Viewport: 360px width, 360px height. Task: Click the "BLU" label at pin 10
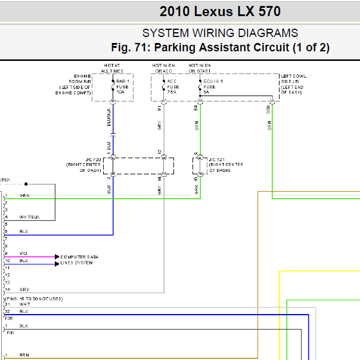(x=23, y=260)
